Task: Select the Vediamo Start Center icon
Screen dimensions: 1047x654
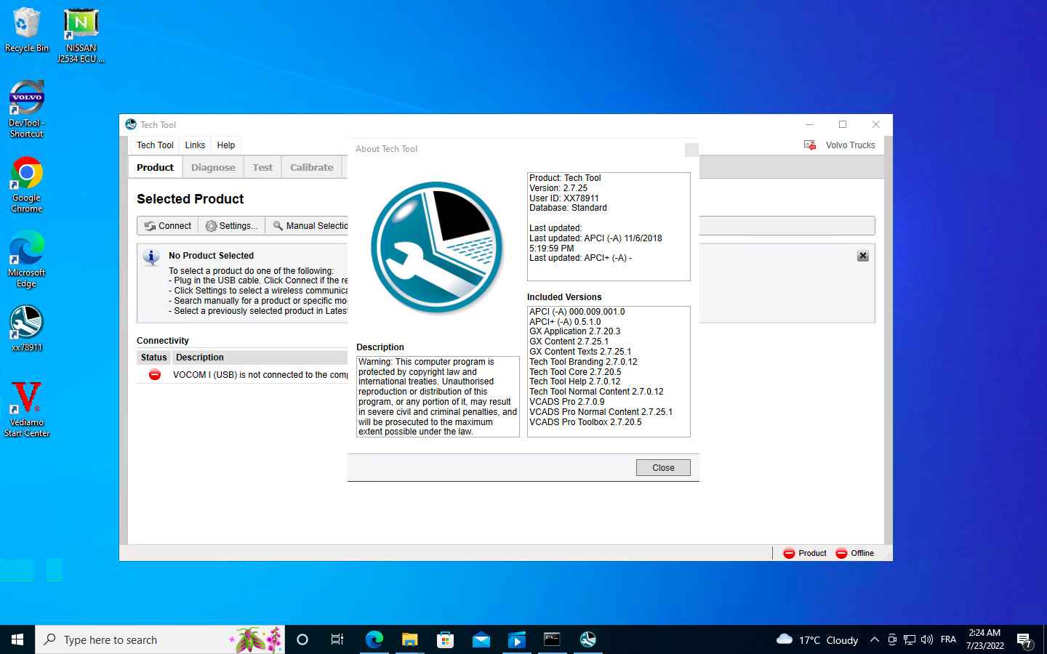Action: point(27,409)
